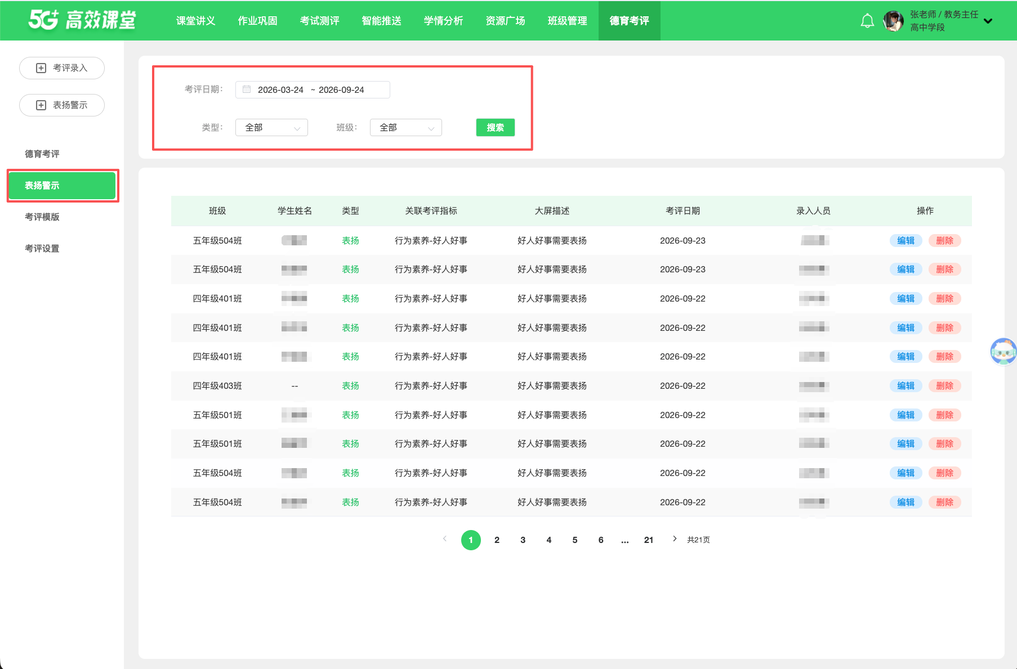The width and height of the screenshot is (1017, 669).
Task: Jump to last page 21
Action: pyautogui.click(x=649, y=540)
